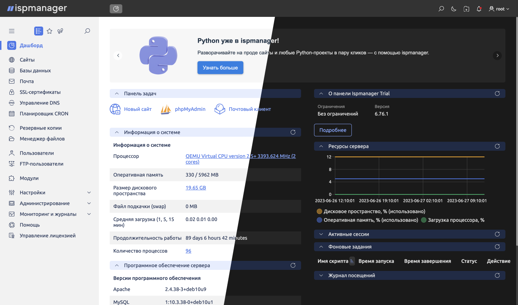Image resolution: width=518 pixels, height=305 pixels.
Task: Collapse Информация о системе section
Action: coord(117,132)
